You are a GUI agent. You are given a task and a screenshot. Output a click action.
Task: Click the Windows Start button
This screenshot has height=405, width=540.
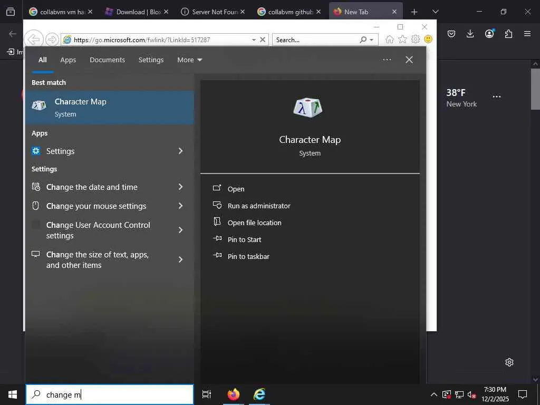click(x=13, y=394)
